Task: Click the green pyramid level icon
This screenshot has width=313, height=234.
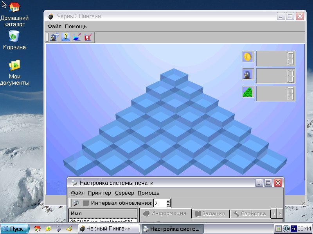Action: click(x=248, y=92)
